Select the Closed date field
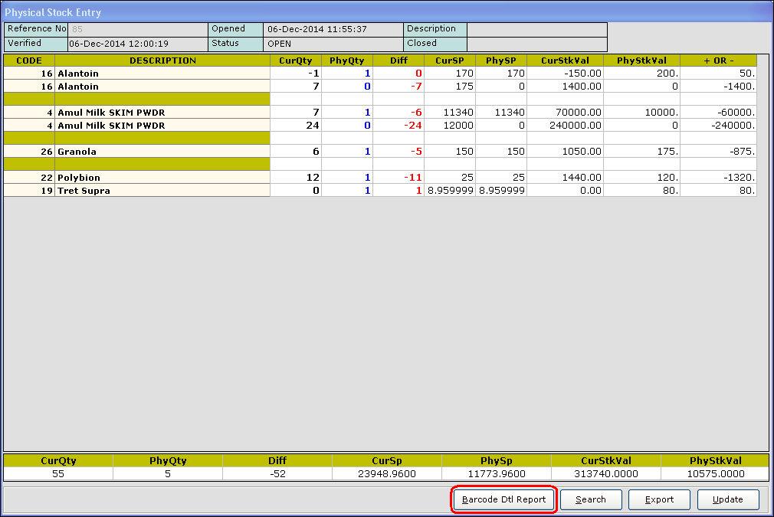The height and width of the screenshot is (517, 774). tap(536, 44)
